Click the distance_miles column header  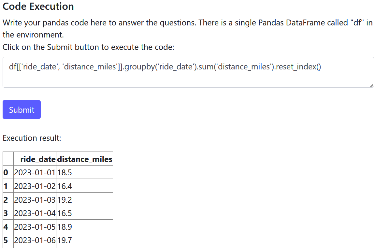click(x=85, y=159)
